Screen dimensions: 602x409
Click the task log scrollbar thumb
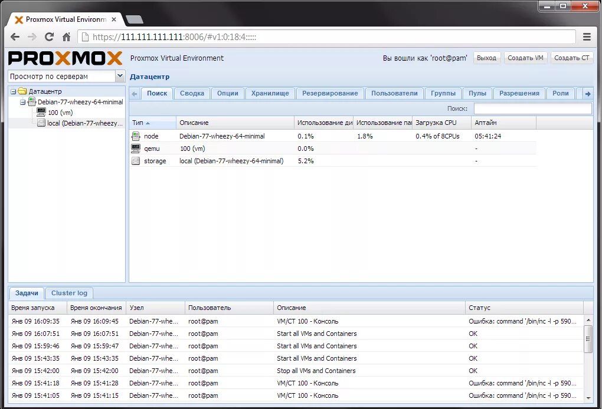point(588,339)
